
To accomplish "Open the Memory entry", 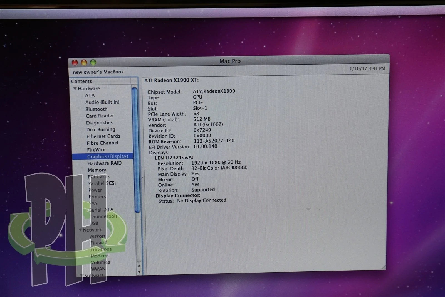I will point(97,170).
